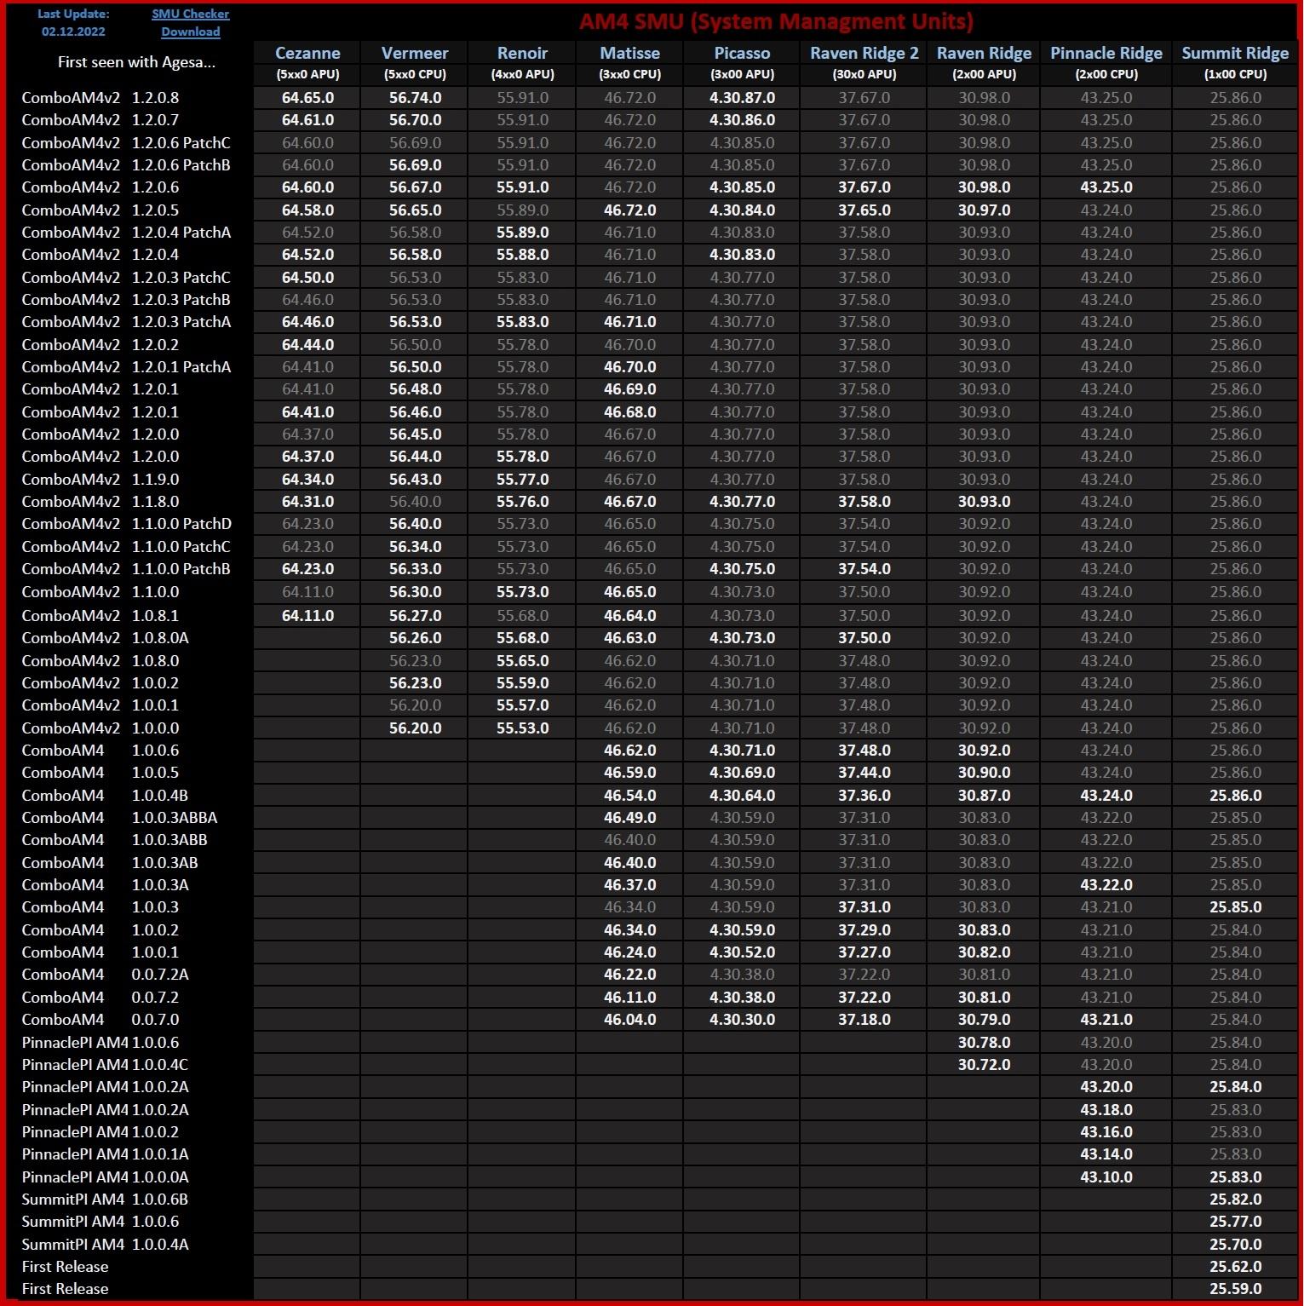Click the Cezanne cell 64.44.0
This screenshot has height=1306, width=1304.
pyautogui.click(x=307, y=344)
